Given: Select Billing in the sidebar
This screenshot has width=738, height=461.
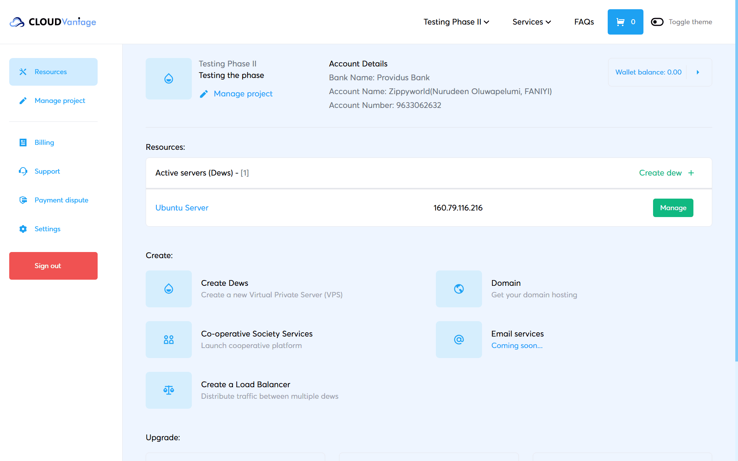Looking at the screenshot, I should click(x=44, y=143).
